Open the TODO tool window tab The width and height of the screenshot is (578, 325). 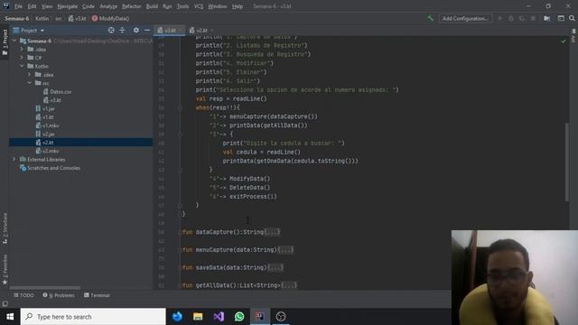point(23,295)
